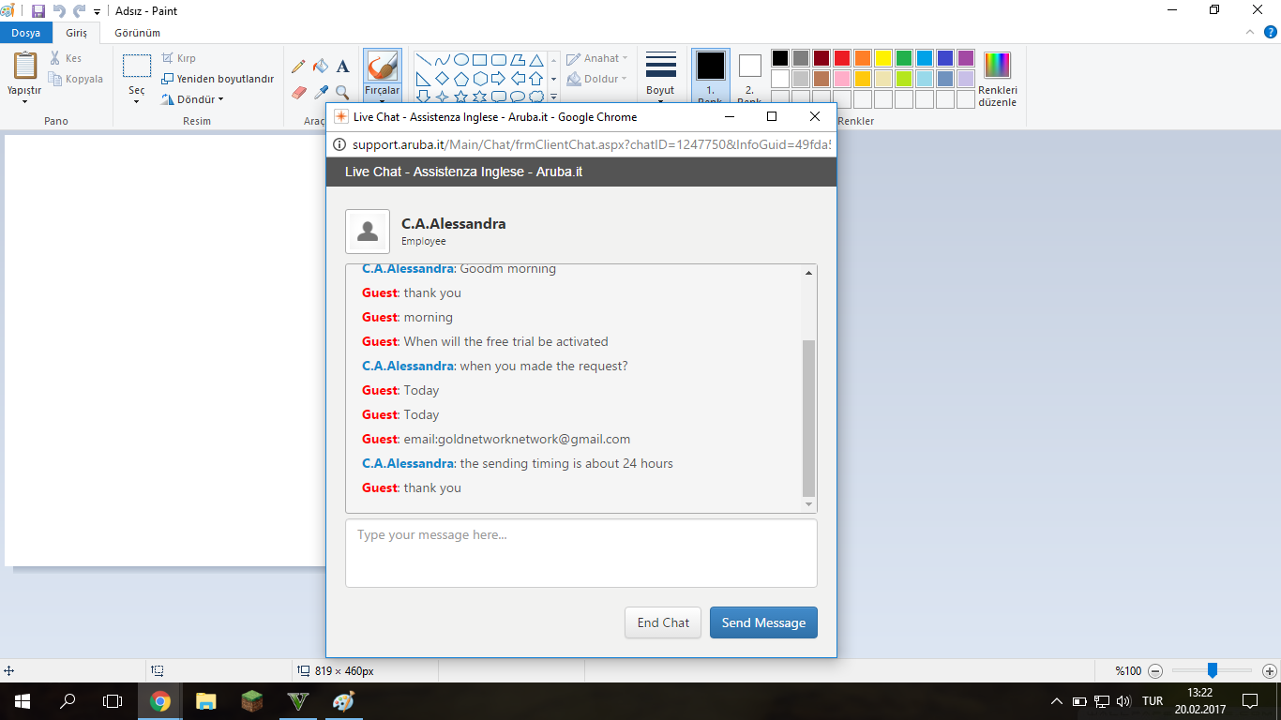Open the Döndür (rotate) dropdown
Image resolution: width=1281 pixels, height=720 pixels.
192,99
